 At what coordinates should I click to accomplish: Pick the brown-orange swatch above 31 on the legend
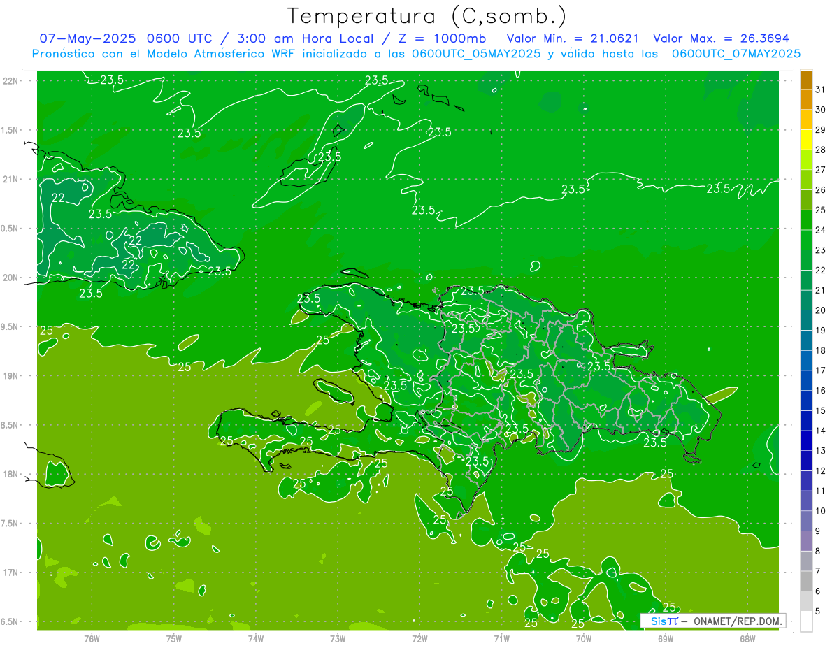[x=806, y=80]
